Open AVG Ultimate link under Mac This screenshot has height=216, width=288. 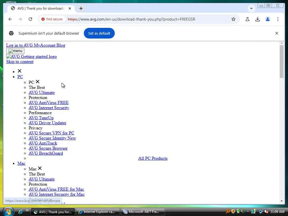pyautogui.click(x=42, y=179)
